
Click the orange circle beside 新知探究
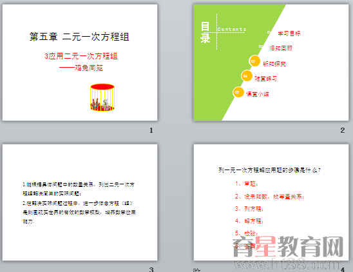(x=254, y=61)
